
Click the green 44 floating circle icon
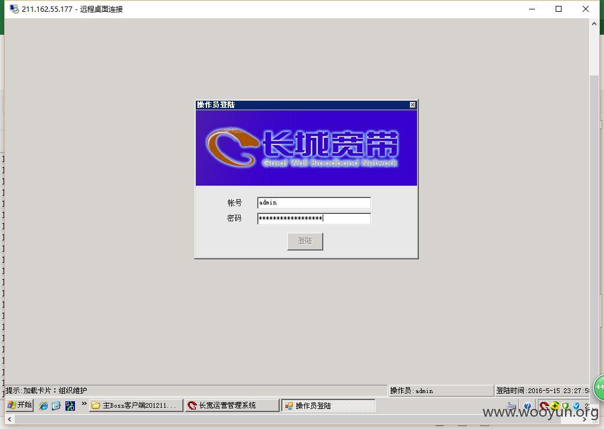[x=599, y=387]
